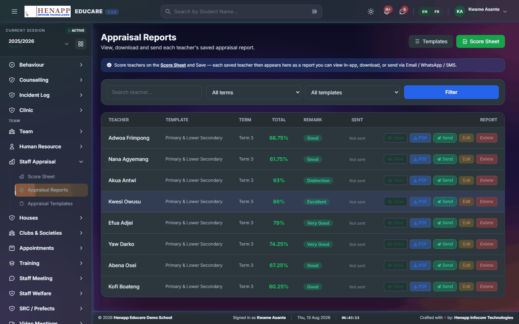Click the search filter options icon

point(314,12)
